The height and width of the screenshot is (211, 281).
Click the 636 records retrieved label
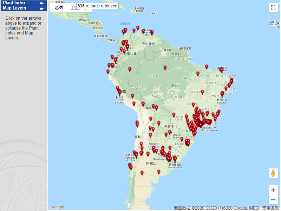(98, 6)
